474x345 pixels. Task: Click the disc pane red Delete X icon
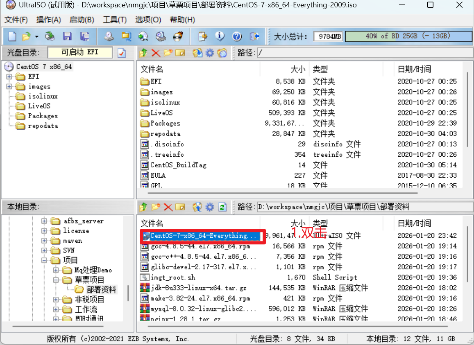coord(156,53)
